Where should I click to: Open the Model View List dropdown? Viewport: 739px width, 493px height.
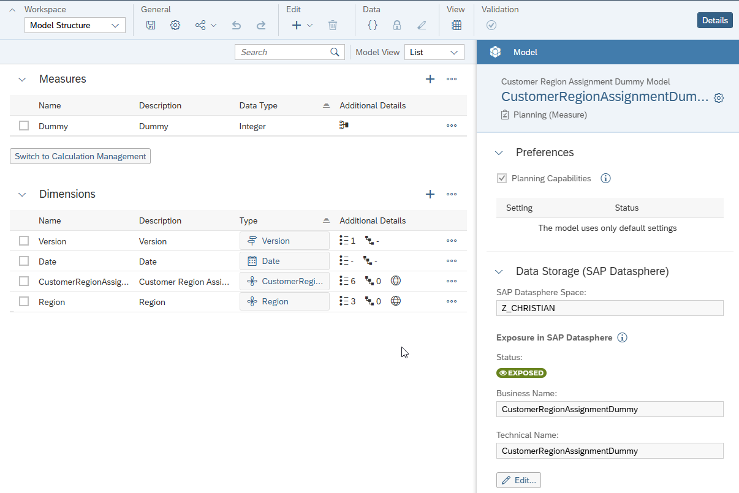point(434,52)
